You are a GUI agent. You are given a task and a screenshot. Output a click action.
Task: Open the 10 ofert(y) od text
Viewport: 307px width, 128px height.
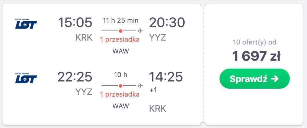point(254,42)
